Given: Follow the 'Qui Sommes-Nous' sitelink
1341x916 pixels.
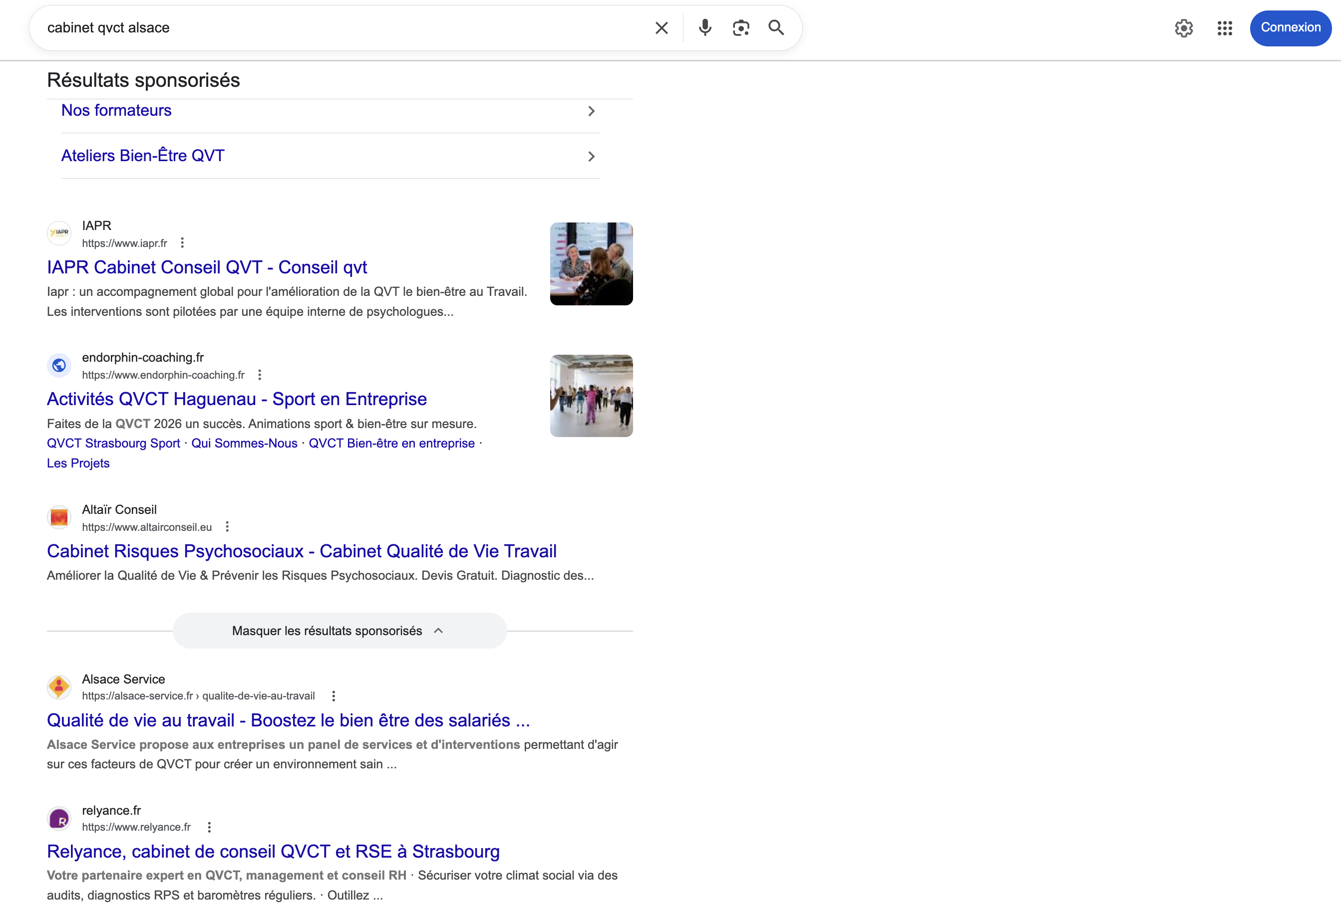Looking at the screenshot, I should coord(244,444).
